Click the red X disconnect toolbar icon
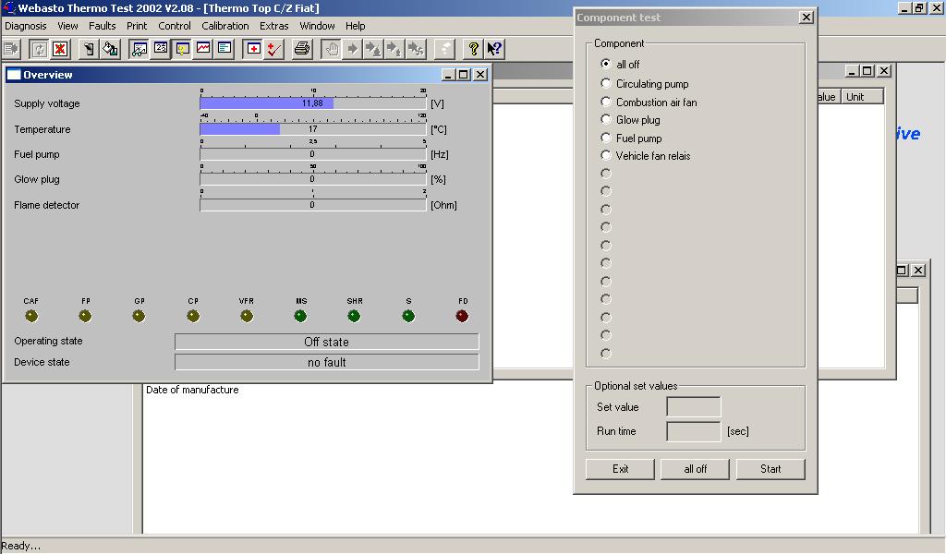946x554 pixels. pyautogui.click(x=60, y=49)
